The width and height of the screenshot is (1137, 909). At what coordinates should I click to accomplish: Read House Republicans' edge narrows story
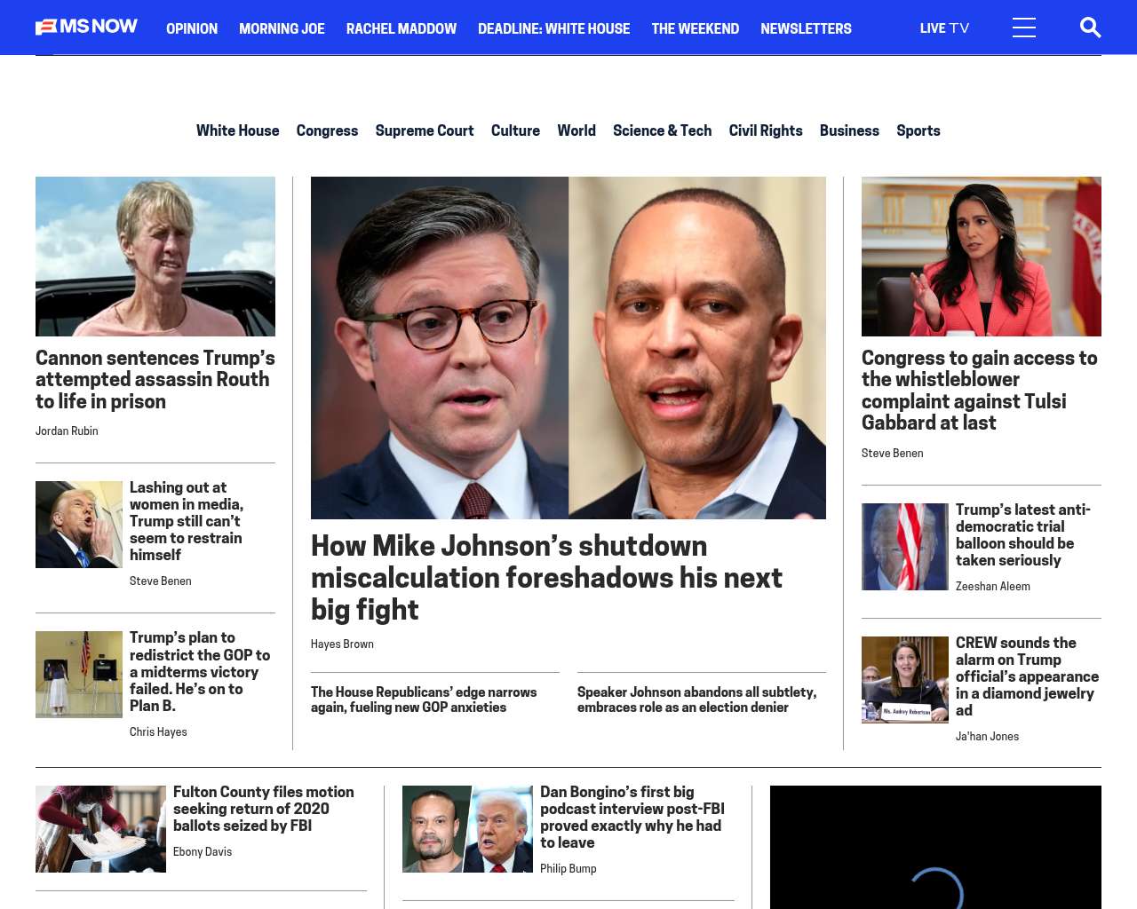click(424, 700)
